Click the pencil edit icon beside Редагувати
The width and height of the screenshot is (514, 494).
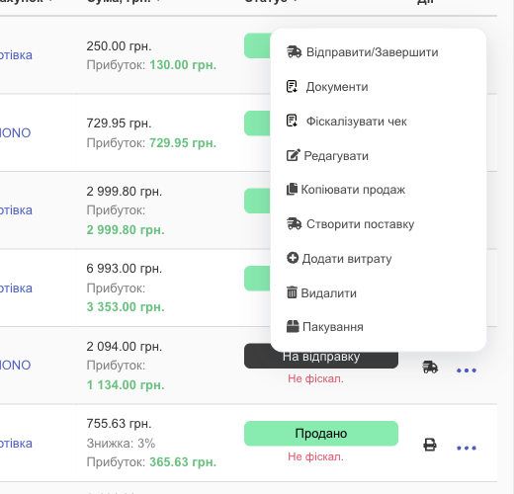click(x=294, y=155)
